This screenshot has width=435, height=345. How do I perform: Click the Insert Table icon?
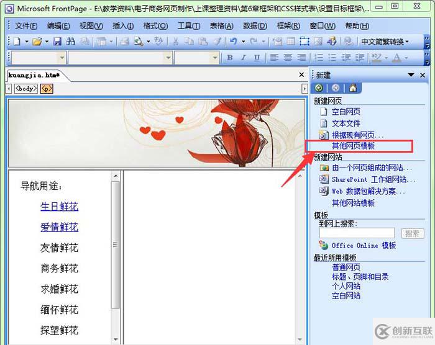coord(291,42)
